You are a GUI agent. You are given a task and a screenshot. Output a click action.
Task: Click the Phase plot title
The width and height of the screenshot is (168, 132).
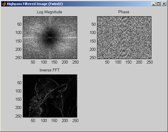(x=124, y=12)
